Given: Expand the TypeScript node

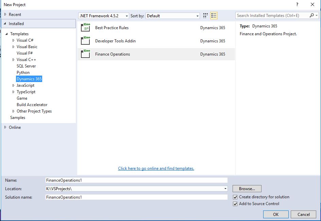Looking at the screenshot, I should click(x=14, y=92).
